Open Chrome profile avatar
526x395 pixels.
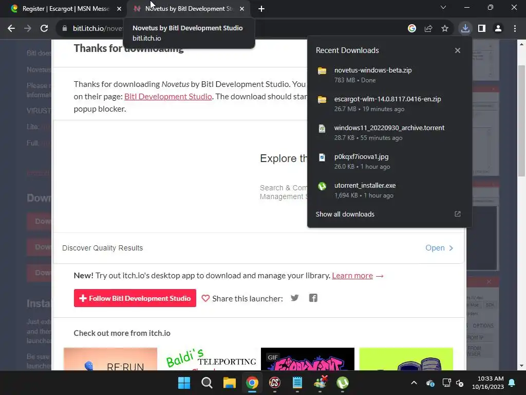click(x=498, y=29)
